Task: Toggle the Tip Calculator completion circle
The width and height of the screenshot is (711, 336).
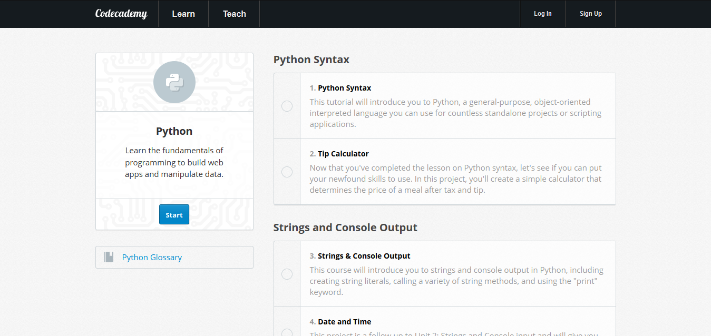Action: (x=287, y=172)
